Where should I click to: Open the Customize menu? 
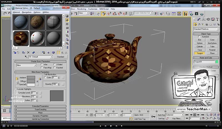click(93, 9)
